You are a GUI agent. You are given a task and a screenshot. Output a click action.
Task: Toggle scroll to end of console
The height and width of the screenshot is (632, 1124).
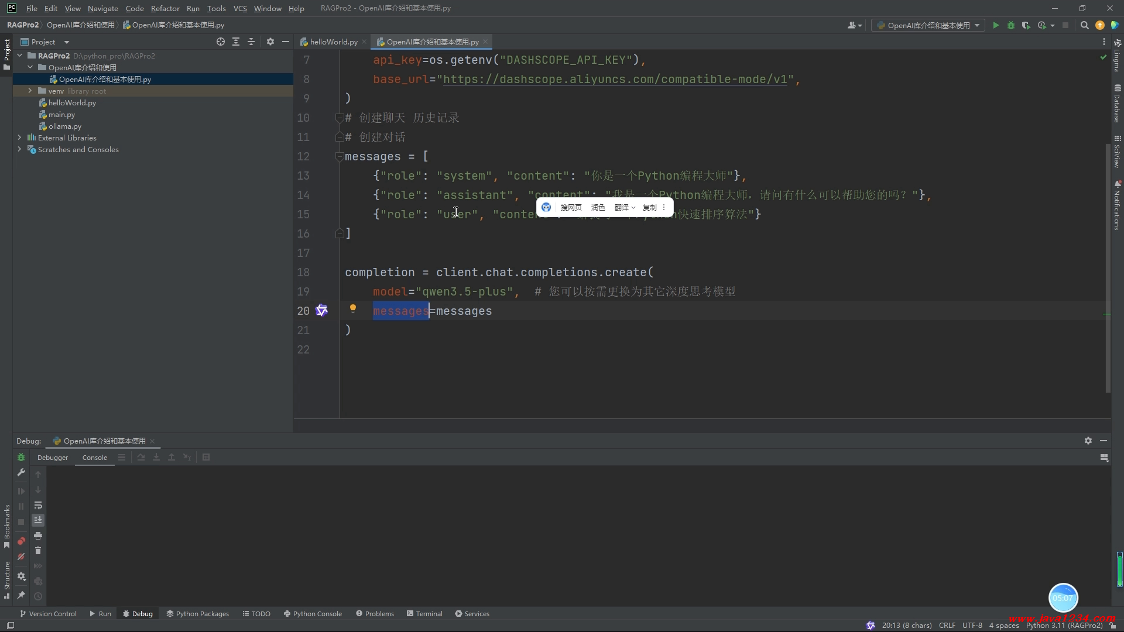tap(38, 520)
